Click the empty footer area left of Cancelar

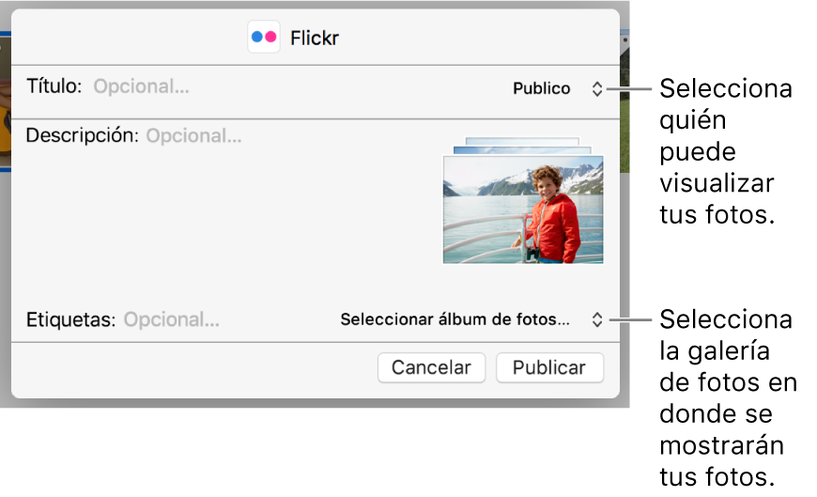pyautogui.click(x=188, y=367)
